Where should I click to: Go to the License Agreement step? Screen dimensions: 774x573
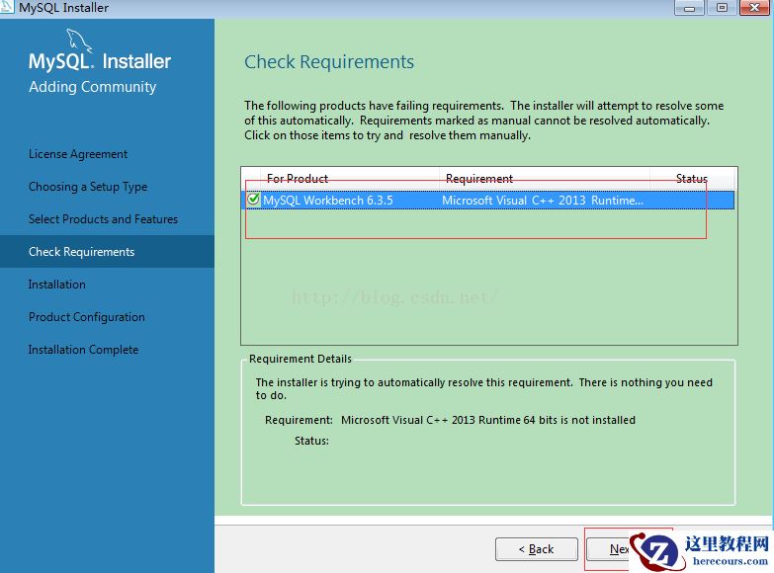(78, 154)
